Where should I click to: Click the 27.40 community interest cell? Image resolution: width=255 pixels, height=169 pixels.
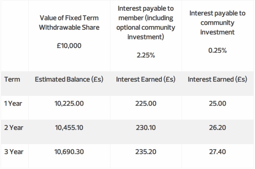[x=218, y=152]
